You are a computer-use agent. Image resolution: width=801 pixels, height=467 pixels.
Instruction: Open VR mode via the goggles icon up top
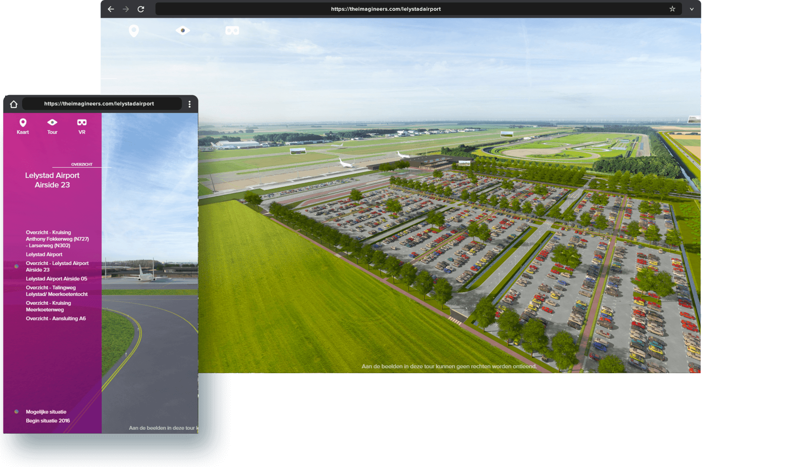232,30
